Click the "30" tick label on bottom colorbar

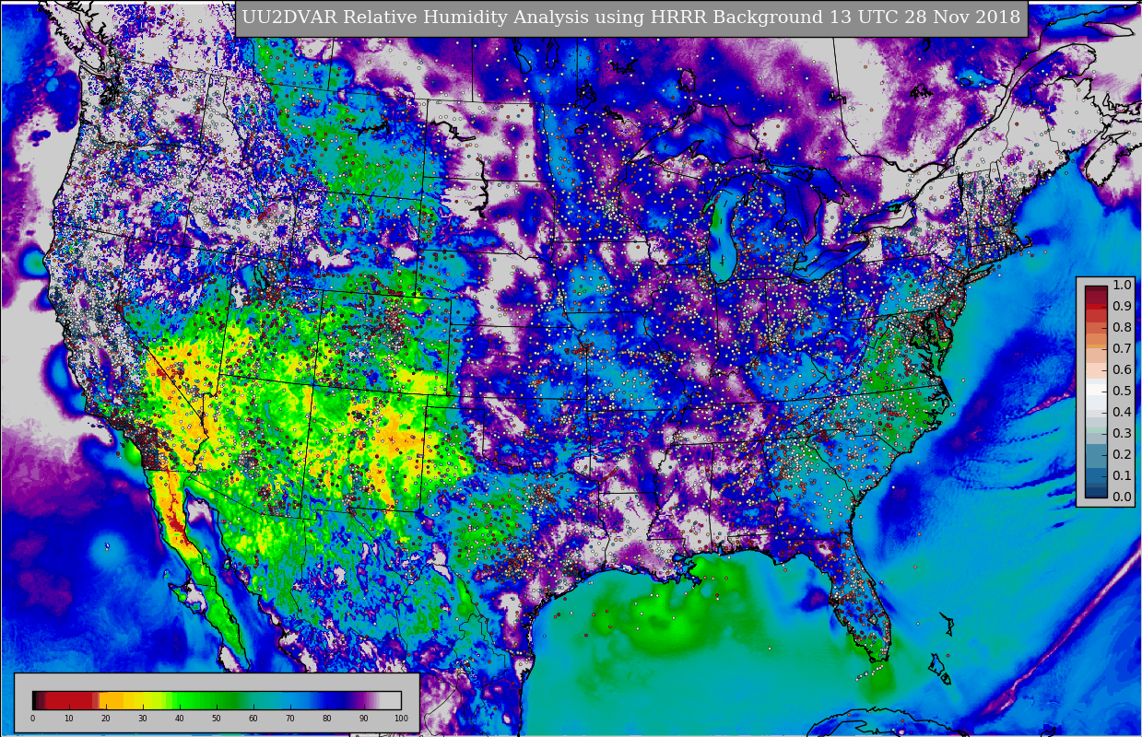pos(143,719)
